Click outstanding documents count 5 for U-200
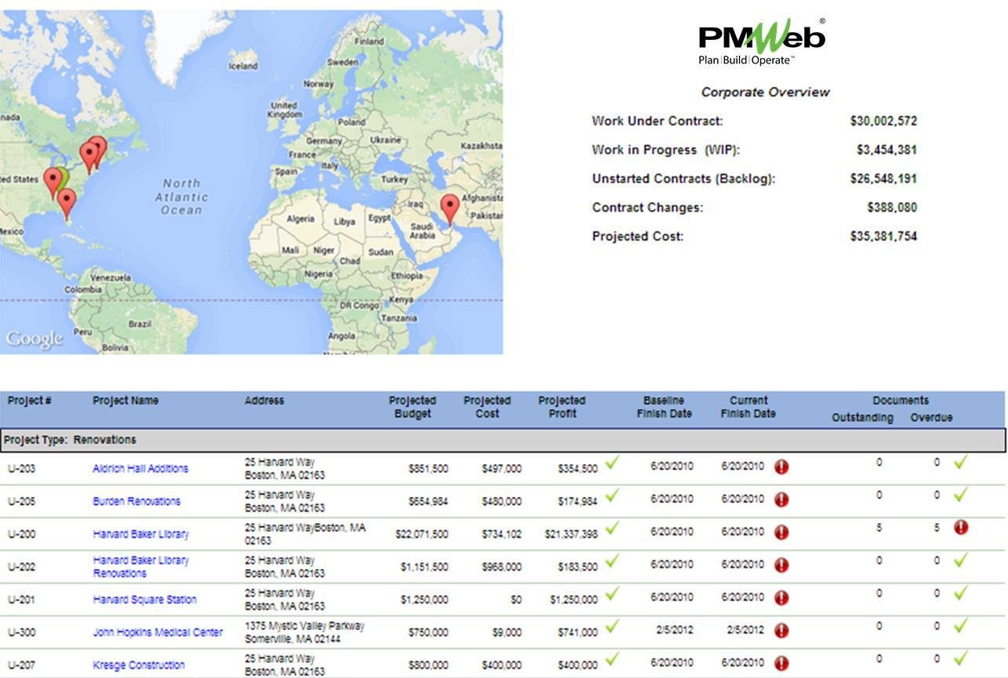 (x=879, y=528)
